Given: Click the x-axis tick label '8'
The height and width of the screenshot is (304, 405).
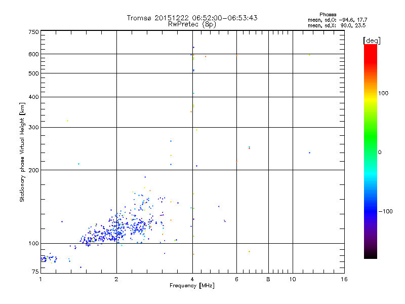Looking at the screenshot, I should coord(268,279).
